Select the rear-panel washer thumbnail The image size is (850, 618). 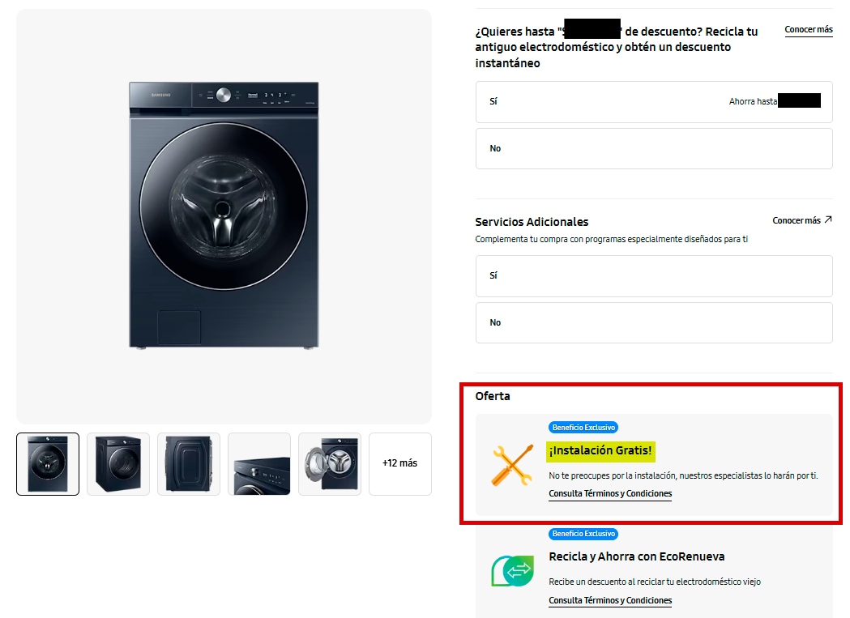pyautogui.click(x=189, y=464)
